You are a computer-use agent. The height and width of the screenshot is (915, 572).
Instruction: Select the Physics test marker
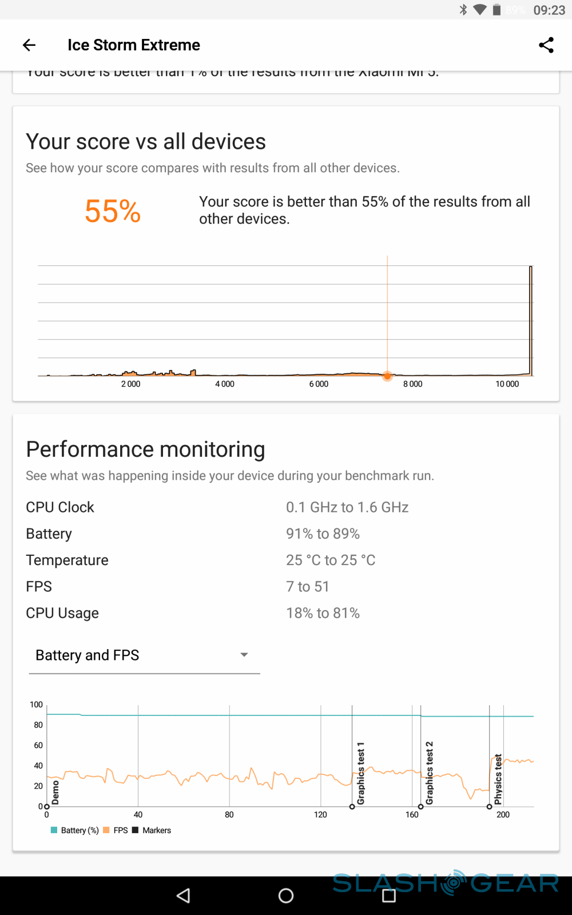[x=498, y=779]
